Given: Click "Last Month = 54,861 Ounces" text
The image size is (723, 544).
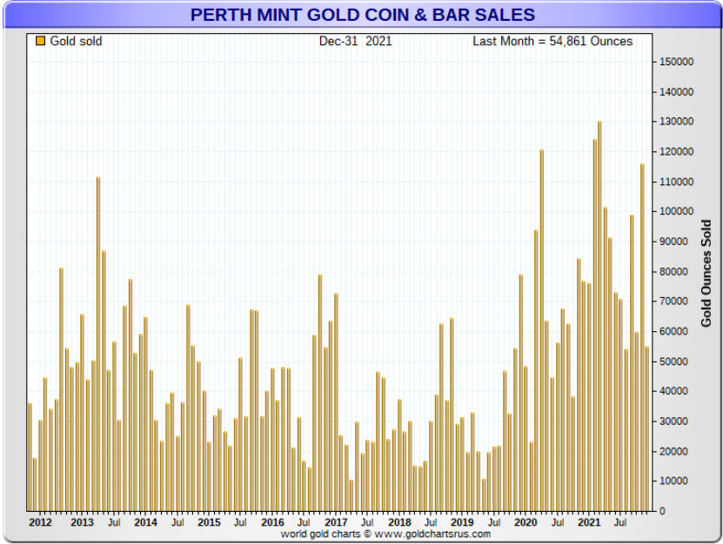Looking at the screenshot, I should click(x=552, y=41).
